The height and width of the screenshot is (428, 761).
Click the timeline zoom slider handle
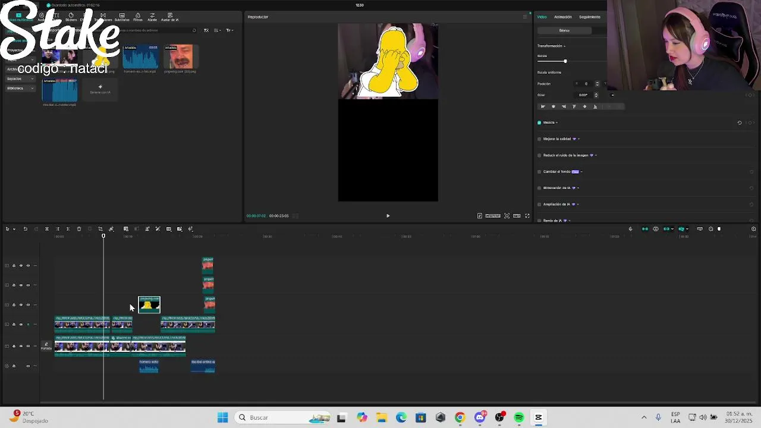tap(719, 229)
